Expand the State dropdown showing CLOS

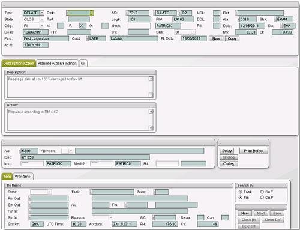(x=42, y=19)
